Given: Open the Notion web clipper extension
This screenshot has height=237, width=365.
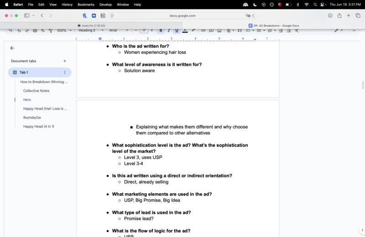Looking at the screenshot, I should pos(103,15).
